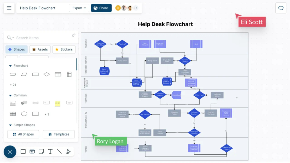Open the comments panel at top right
Image resolution: width=290 pixels, height=163 pixels.
click(281, 8)
